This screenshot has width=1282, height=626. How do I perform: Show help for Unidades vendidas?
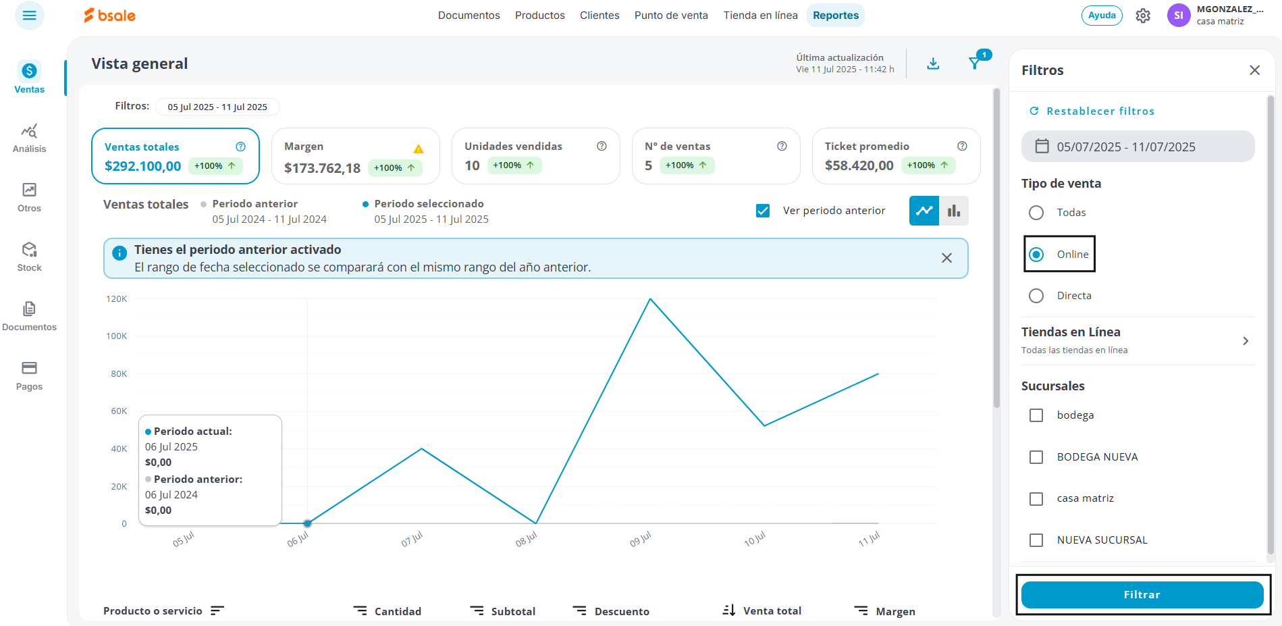[602, 146]
